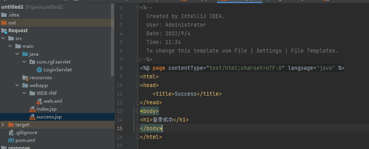This screenshot has width=369, height=149.
Task: Click the highlighted <body> tag
Action: (x=149, y=111)
